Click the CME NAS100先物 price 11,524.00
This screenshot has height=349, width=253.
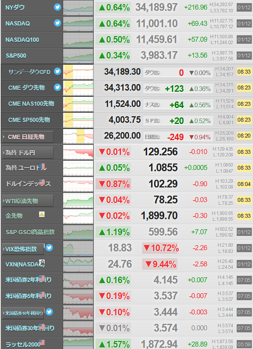pyautogui.click(x=123, y=104)
